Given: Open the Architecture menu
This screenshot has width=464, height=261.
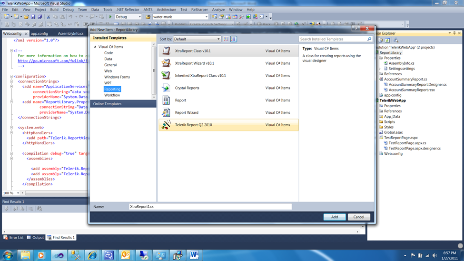Looking at the screenshot, I should click(x=166, y=10).
